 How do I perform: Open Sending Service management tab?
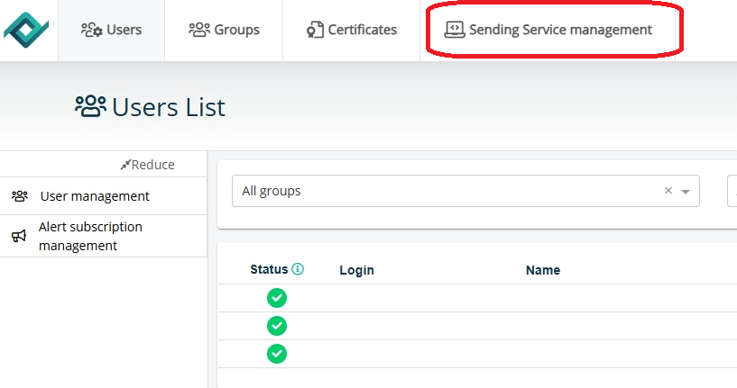[x=548, y=30]
